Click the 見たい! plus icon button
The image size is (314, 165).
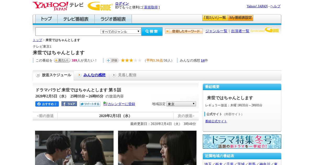[62, 60]
